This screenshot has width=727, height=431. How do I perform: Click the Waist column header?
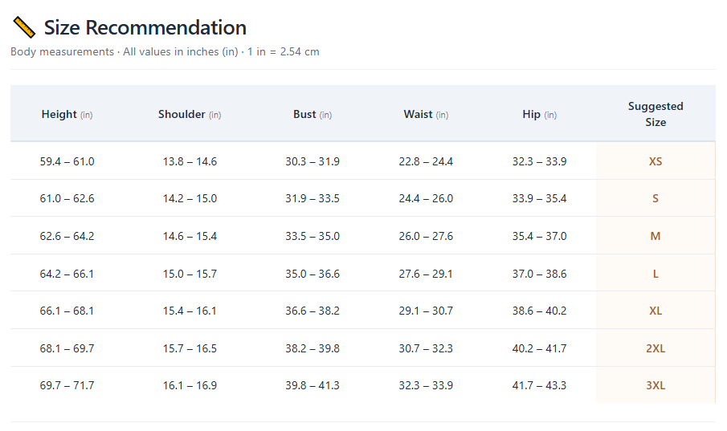pyautogui.click(x=426, y=114)
